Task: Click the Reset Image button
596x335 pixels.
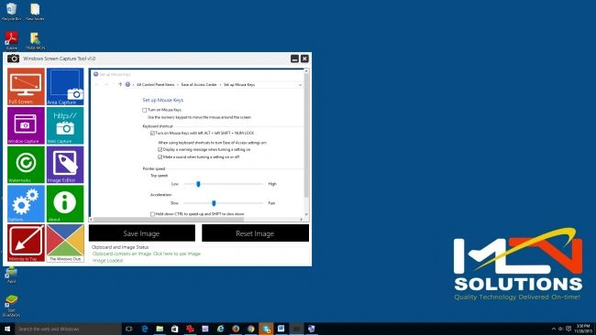Action: point(255,233)
